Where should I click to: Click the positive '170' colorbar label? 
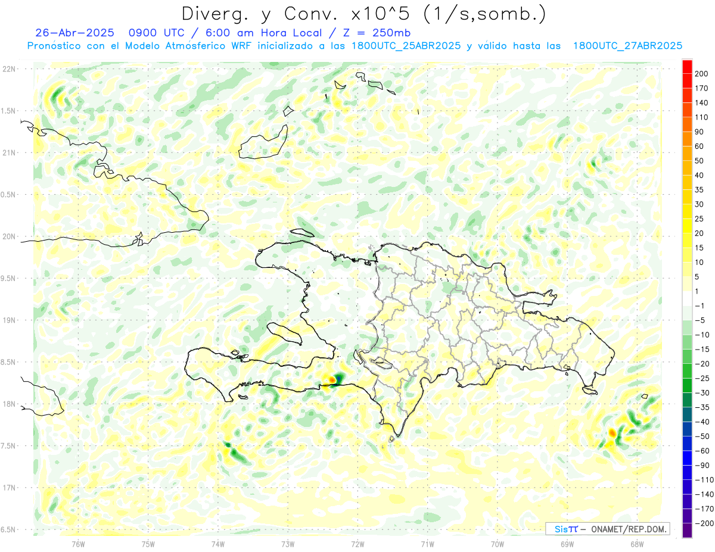coord(702,88)
